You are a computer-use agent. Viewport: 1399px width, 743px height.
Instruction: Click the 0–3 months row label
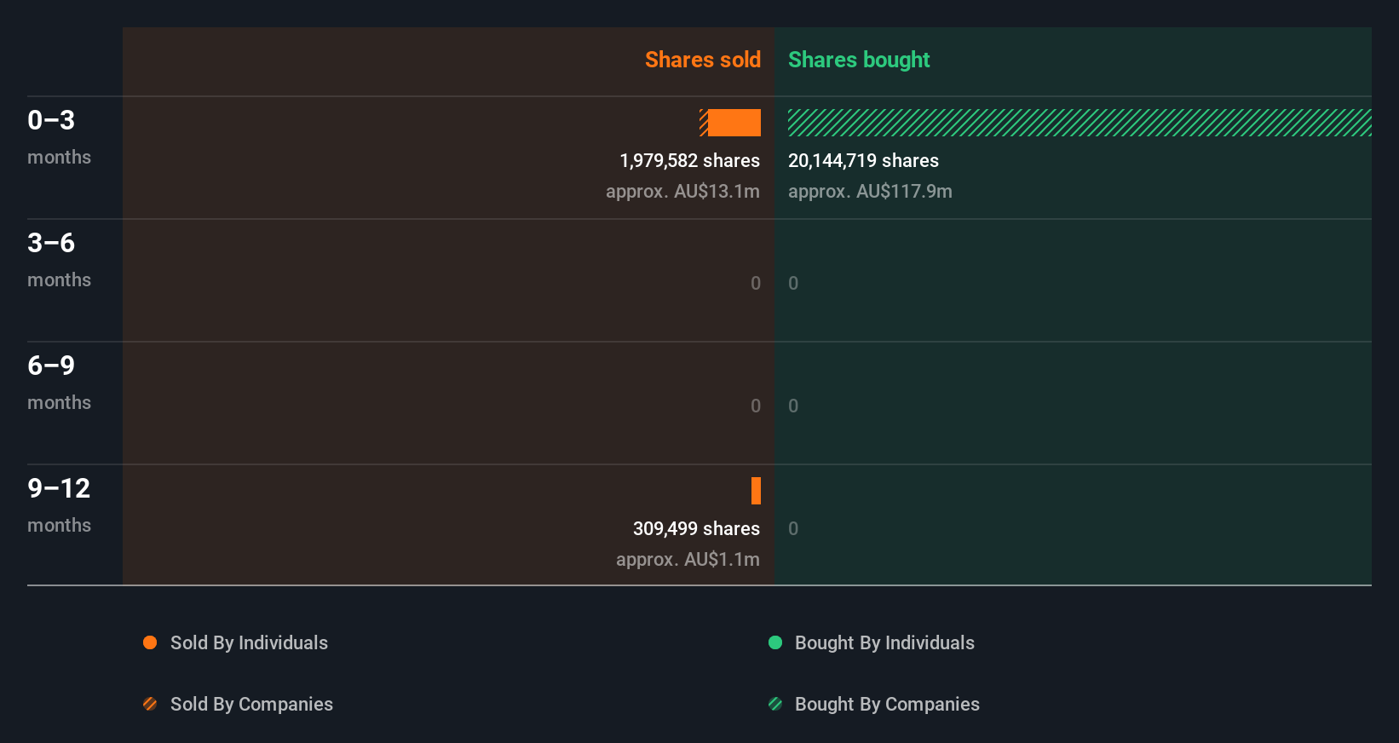59,136
